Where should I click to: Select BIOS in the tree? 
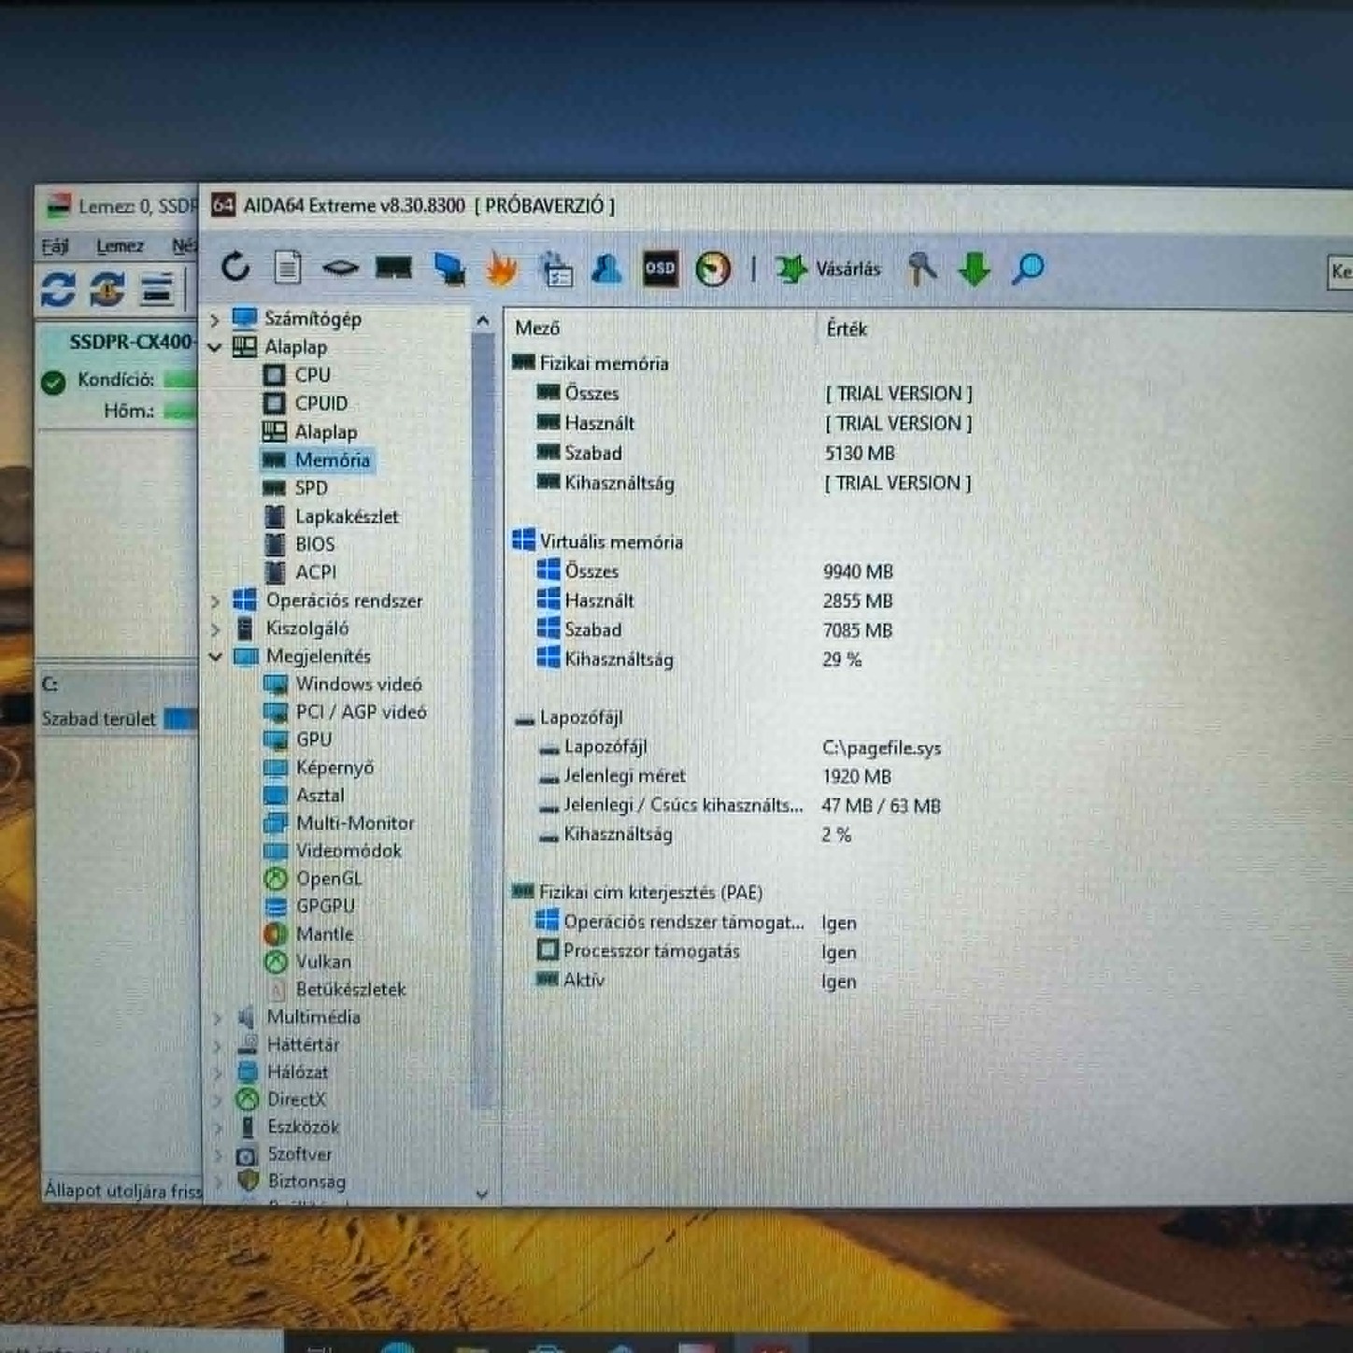point(315,544)
